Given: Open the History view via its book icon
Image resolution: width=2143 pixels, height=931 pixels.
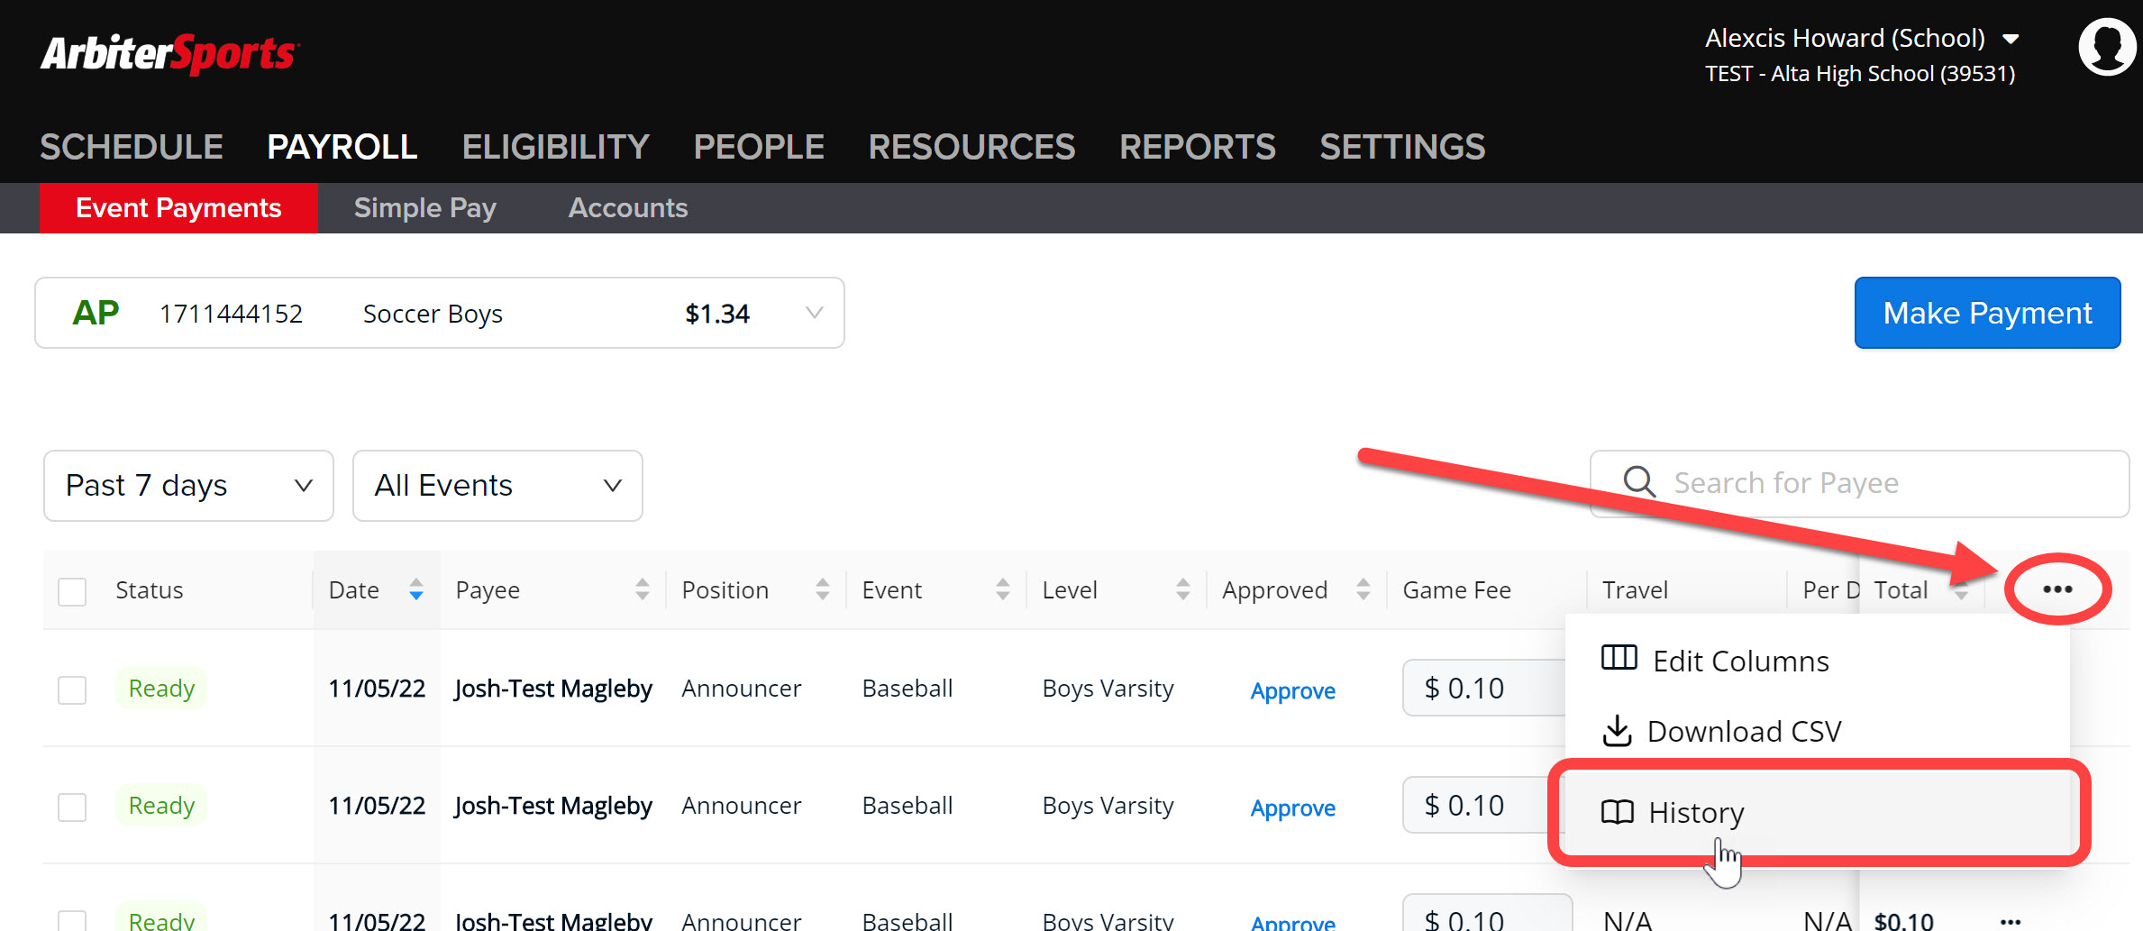Looking at the screenshot, I should tap(1618, 812).
